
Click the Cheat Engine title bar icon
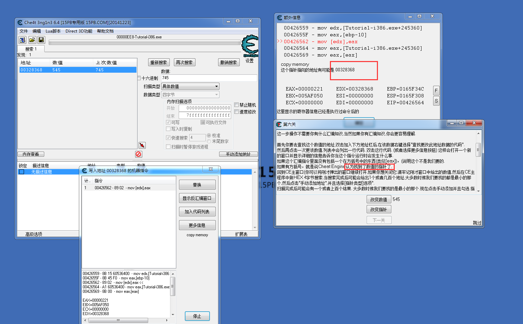[20, 22]
